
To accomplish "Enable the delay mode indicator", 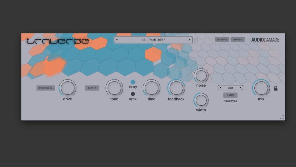I will (133, 82).
